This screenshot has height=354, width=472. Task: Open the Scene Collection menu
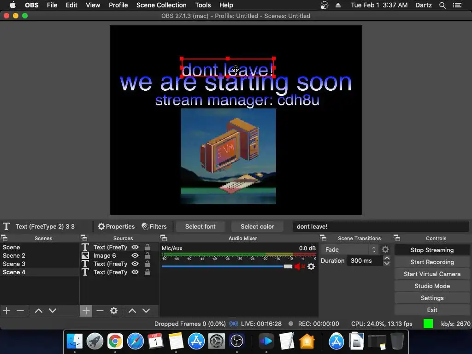161,5
